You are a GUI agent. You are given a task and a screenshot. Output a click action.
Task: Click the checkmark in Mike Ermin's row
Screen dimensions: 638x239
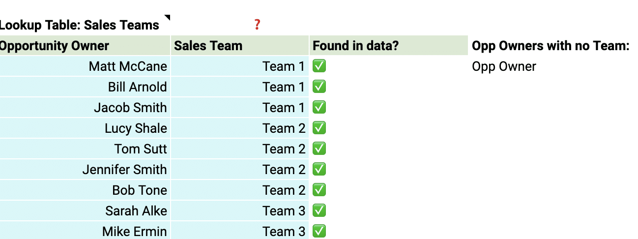click(319, 231)
